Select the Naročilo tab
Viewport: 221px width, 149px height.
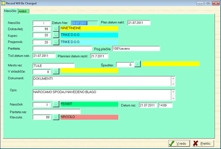[x=10, y=11]
